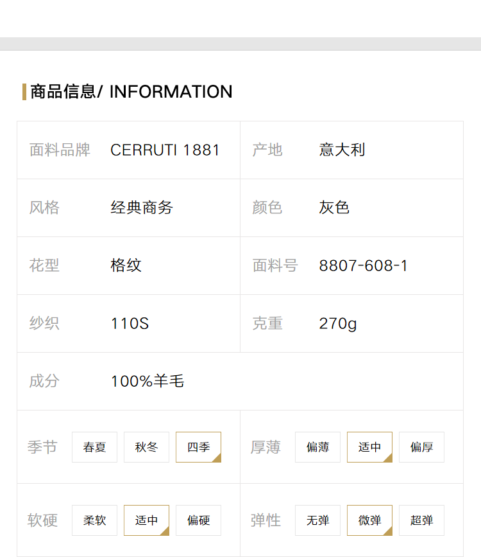Choose the 微弹 elasticity box

tap(369, 520)
